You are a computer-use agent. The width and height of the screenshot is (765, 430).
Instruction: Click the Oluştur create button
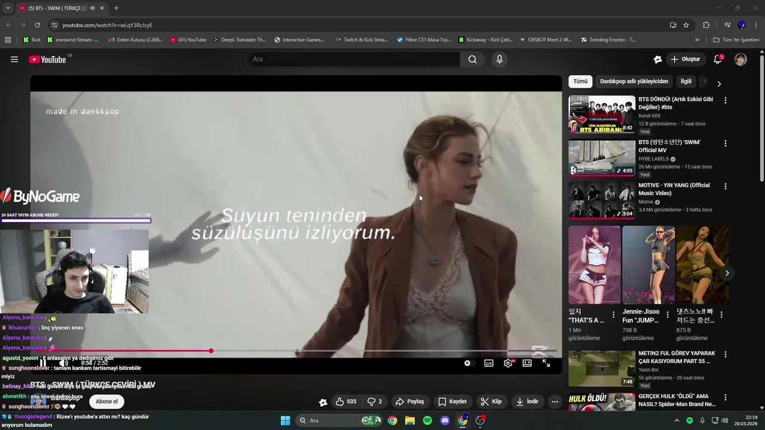click(686, 59)
